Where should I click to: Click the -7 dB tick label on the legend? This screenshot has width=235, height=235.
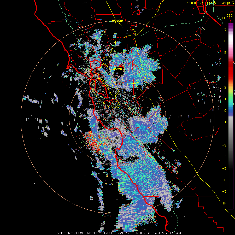coord(224,192)
